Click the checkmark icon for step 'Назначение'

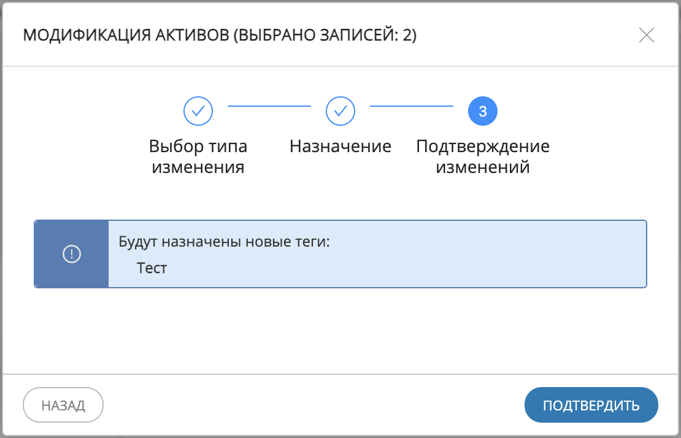(x=340, y=111)
